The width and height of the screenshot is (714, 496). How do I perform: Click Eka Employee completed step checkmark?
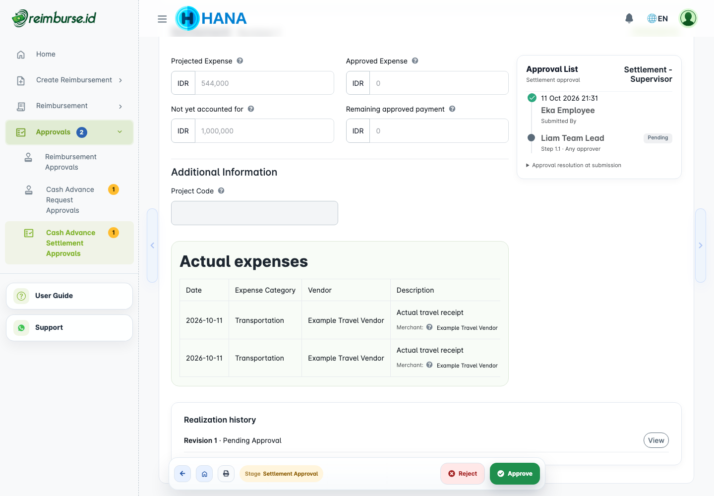[x=532, y=98]
